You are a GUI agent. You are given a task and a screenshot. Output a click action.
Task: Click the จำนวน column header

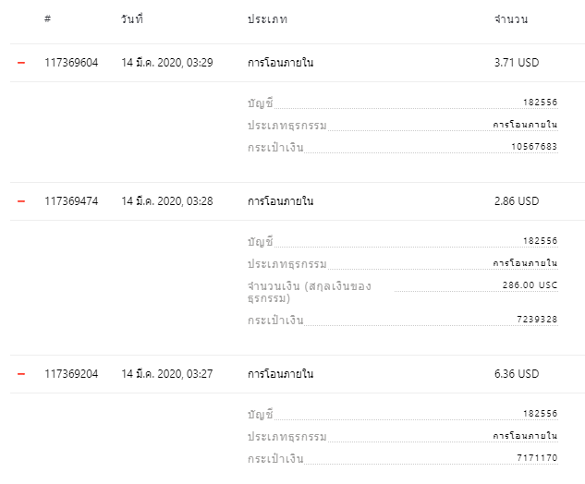(x=511, y=19)
